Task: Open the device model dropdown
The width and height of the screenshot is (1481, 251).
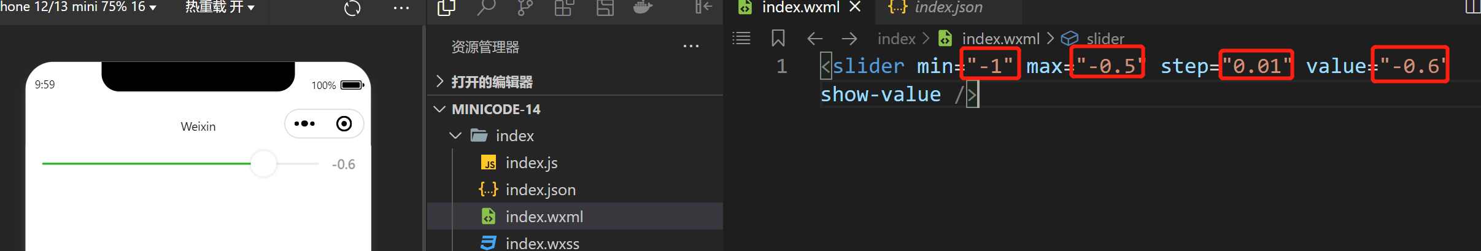Action: coord(78,7)
